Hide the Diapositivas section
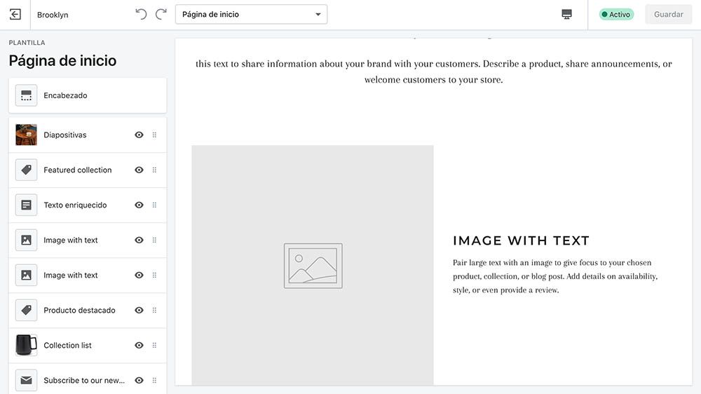Viewport: 701px width, 394px height. coord(139,135)
